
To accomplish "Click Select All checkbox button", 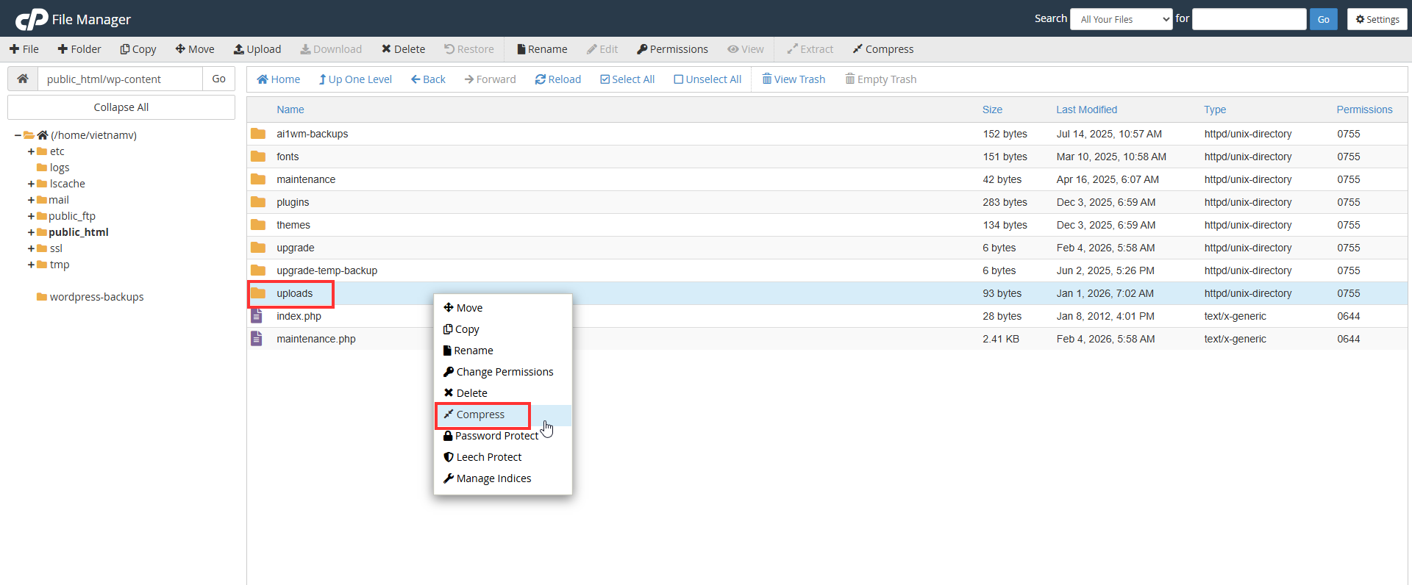I will point(627,79).
